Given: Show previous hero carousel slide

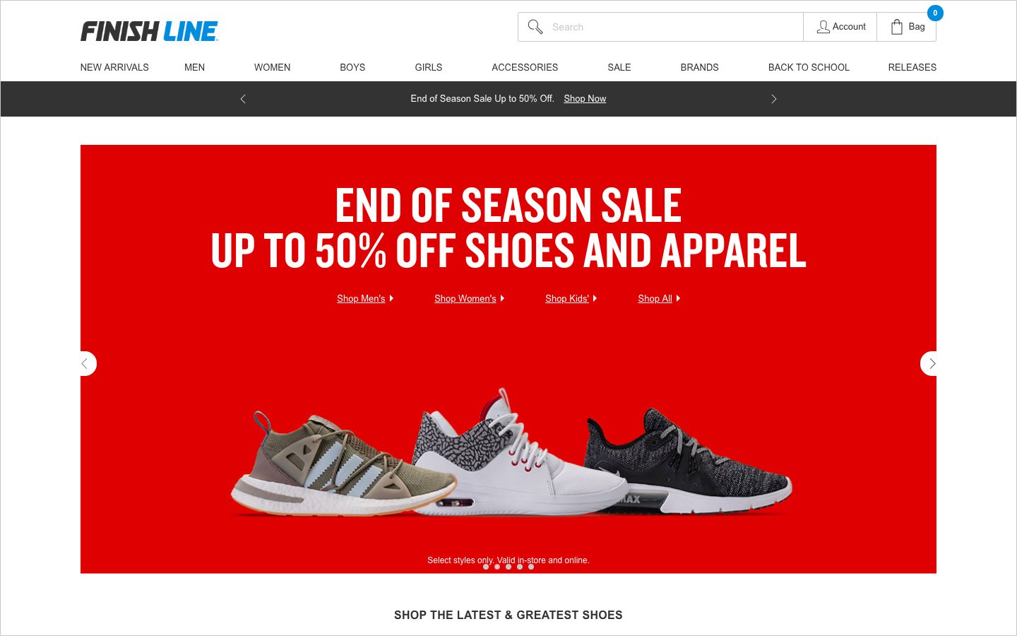Looking at the screenshot, I should coord(86,363).
